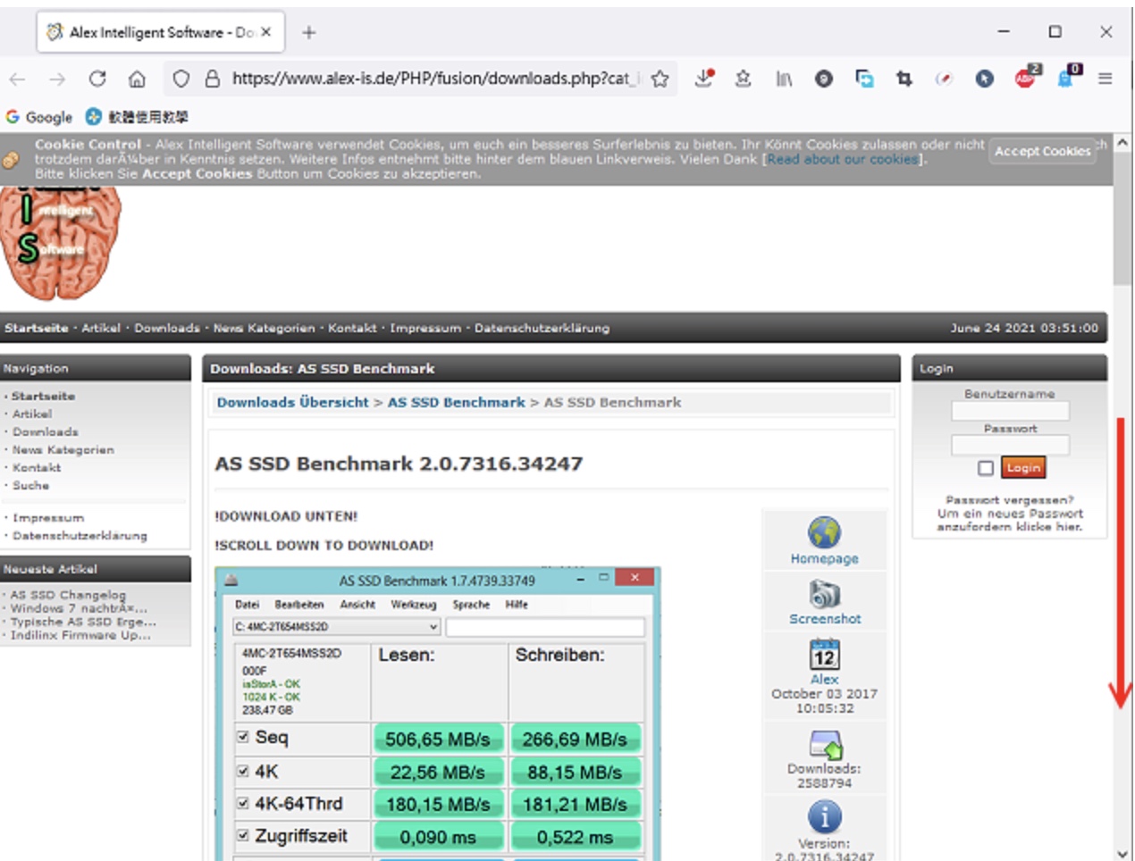
Task: Open the Firefox hamburger menu
Action: coord(1106,79)
